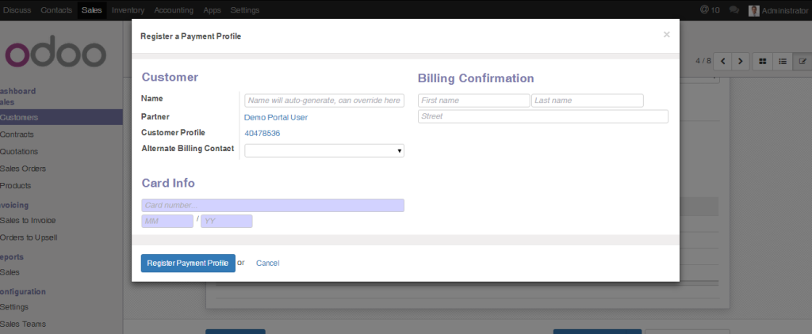The width and height of the screenshot is (812, 334).
Task: Select Quotations in the sidebar
Action: [x=19, y=151]
